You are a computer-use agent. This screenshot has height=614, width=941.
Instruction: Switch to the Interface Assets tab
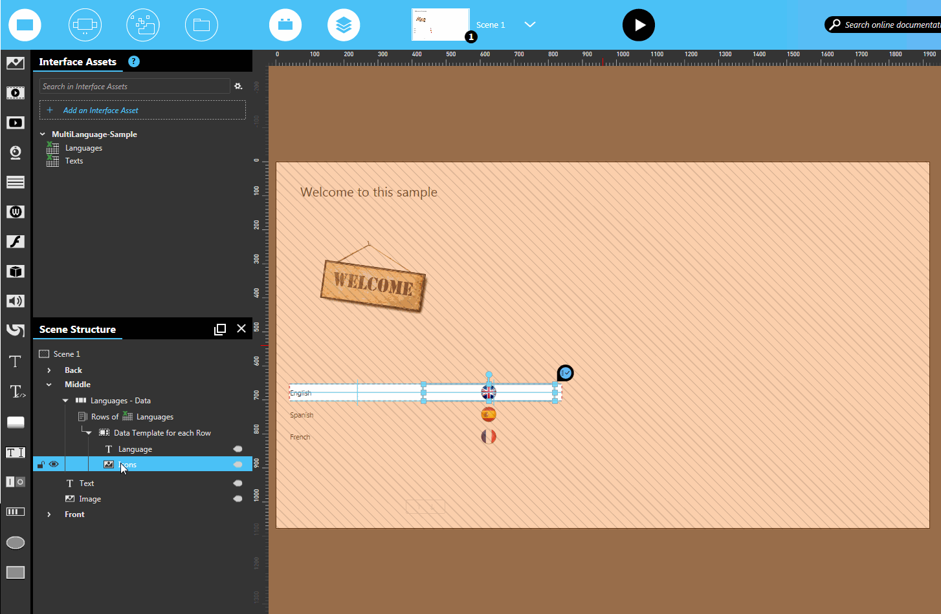click(77, 63)
